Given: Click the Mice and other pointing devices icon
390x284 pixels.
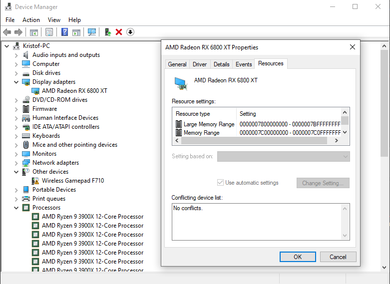Looking at the screenshot, I should point(26,145).
